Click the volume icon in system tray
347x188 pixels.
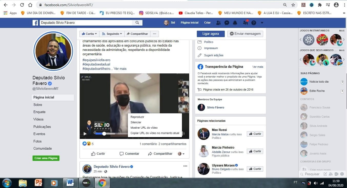click(x=315, y=183)
